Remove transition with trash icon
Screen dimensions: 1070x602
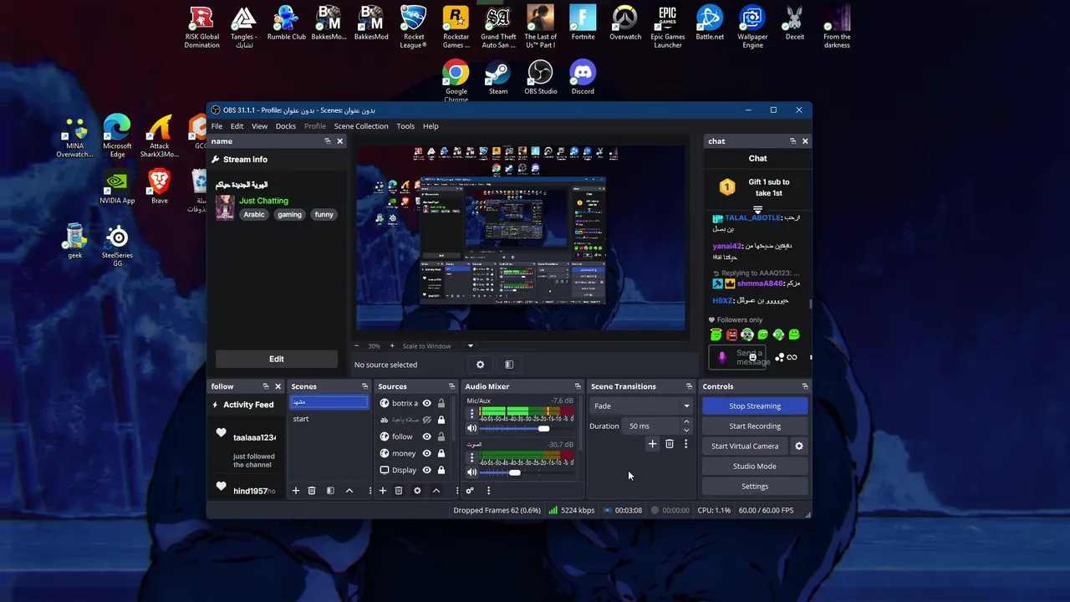pos(670,444)
